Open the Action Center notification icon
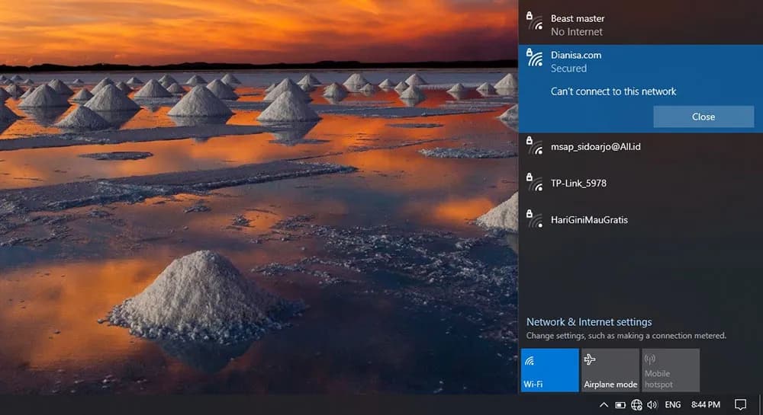 click(x=740, y=404)
